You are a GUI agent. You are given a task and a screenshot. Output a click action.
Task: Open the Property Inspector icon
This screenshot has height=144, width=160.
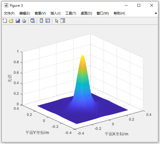(63, 21)
